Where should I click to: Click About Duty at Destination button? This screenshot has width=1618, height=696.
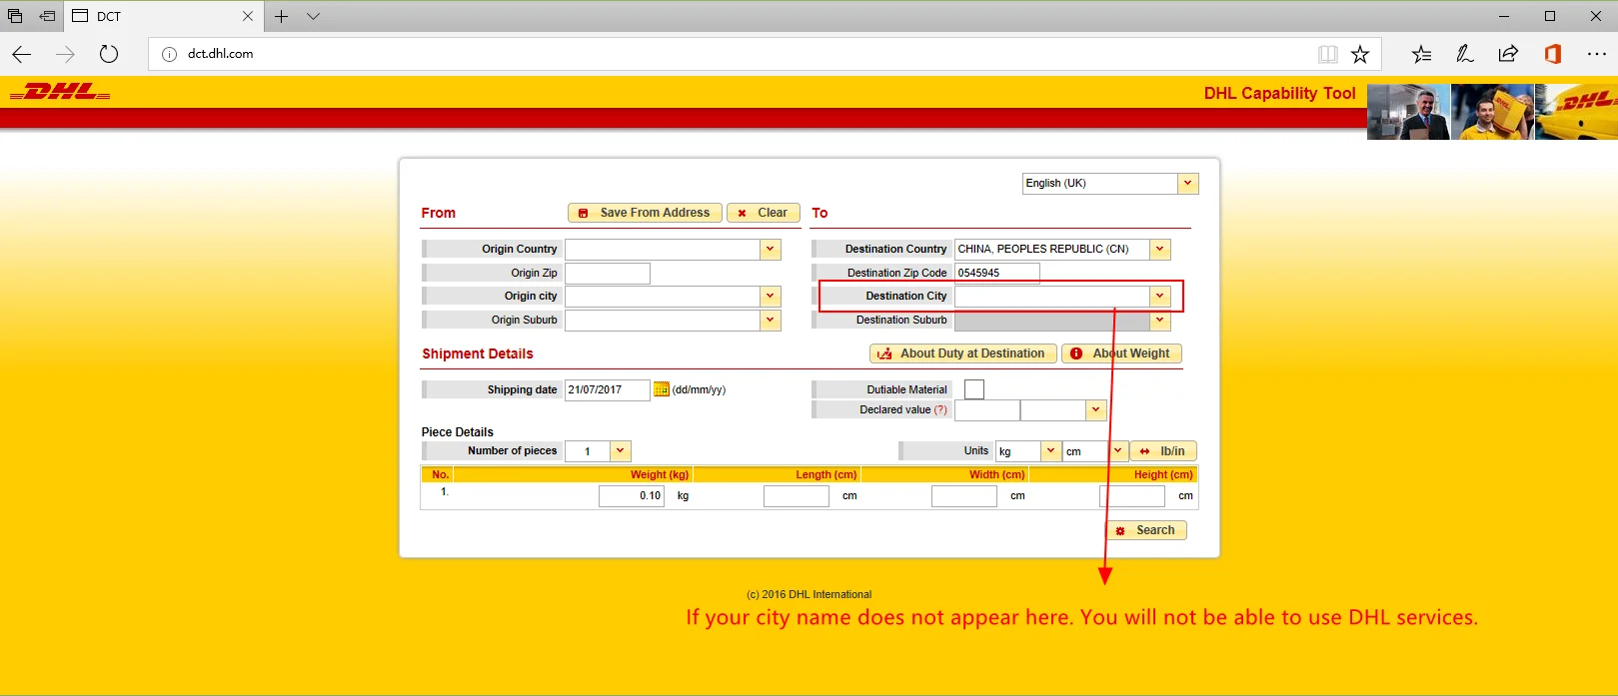(962, 353)
